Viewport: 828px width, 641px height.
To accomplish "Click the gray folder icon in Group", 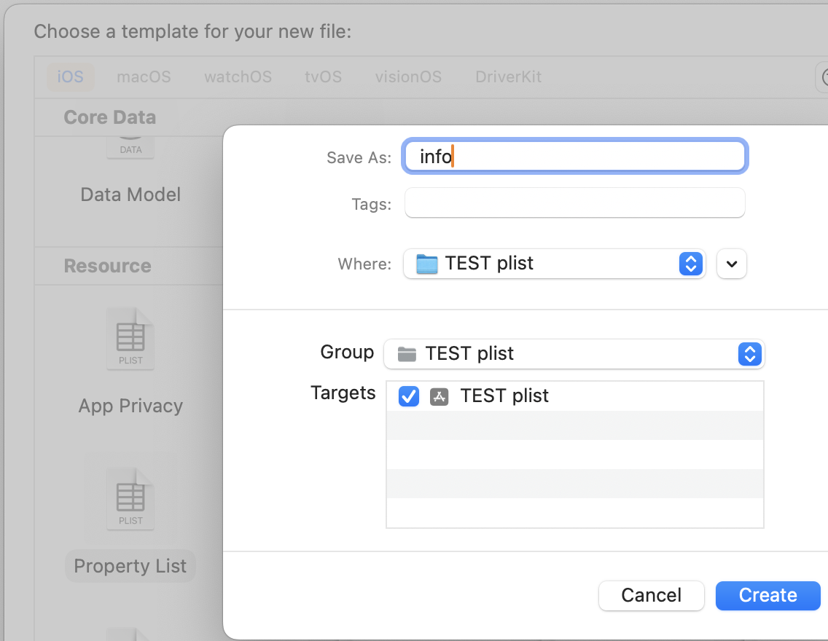I will click(x=407, y=354).
